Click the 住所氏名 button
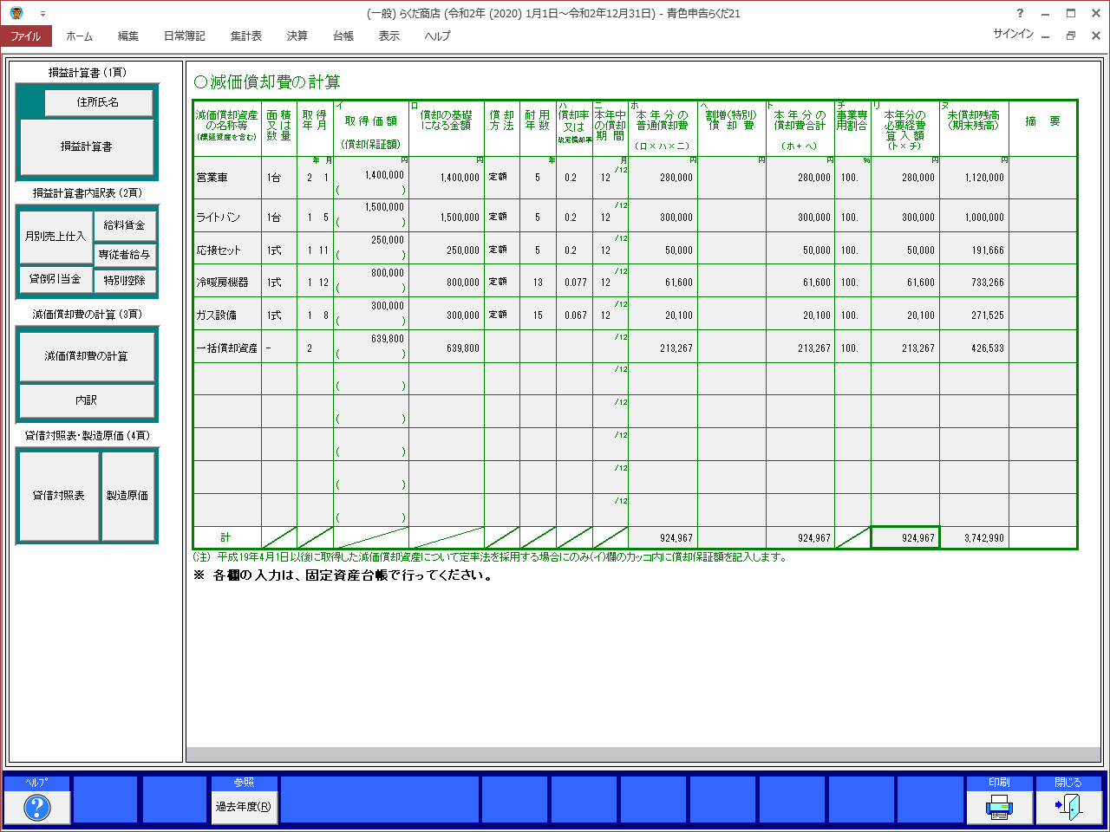Screen dimensions: 1110x832 pyautogui.click(x=98, y=102)
